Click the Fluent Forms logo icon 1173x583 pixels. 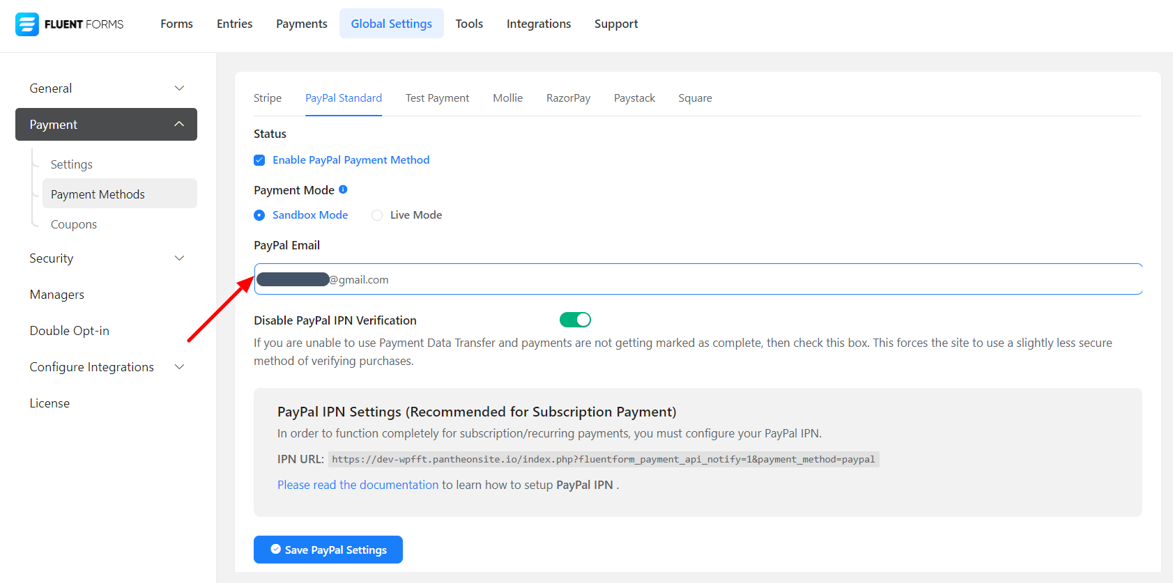coord(27,24)
